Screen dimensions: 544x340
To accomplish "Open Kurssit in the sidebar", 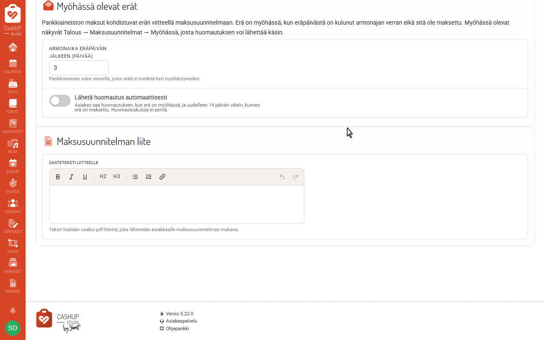I will point(13,106).
